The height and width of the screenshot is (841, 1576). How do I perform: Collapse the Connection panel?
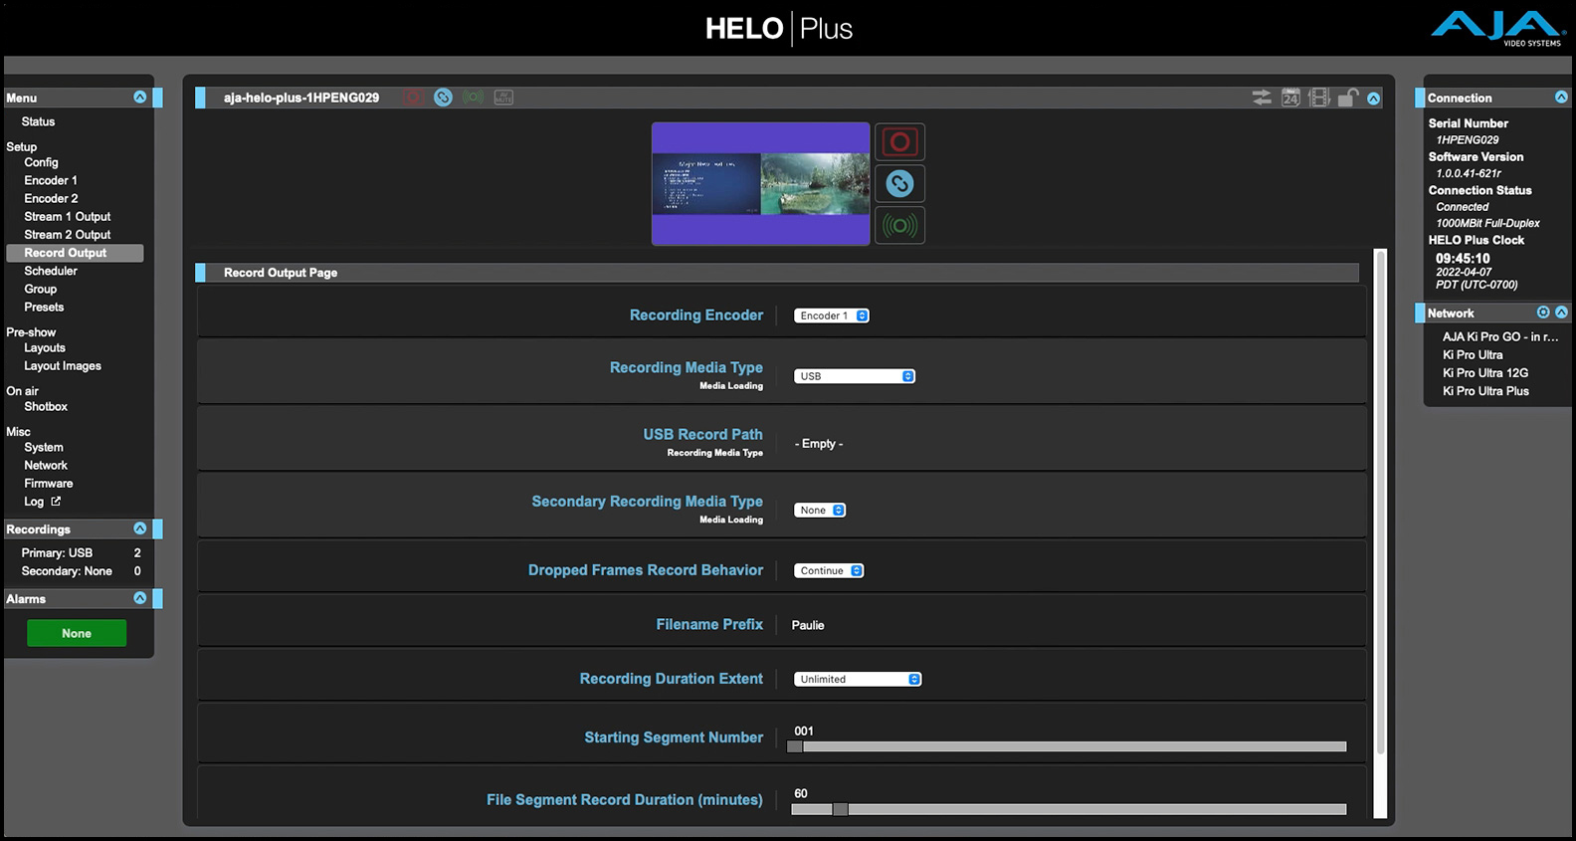[x=1561, y=98]
